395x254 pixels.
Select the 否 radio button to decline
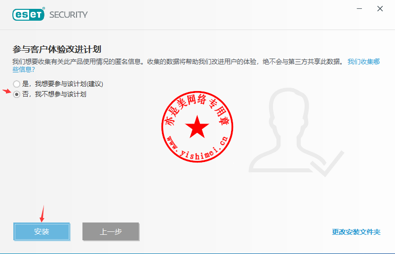[17, 94]
